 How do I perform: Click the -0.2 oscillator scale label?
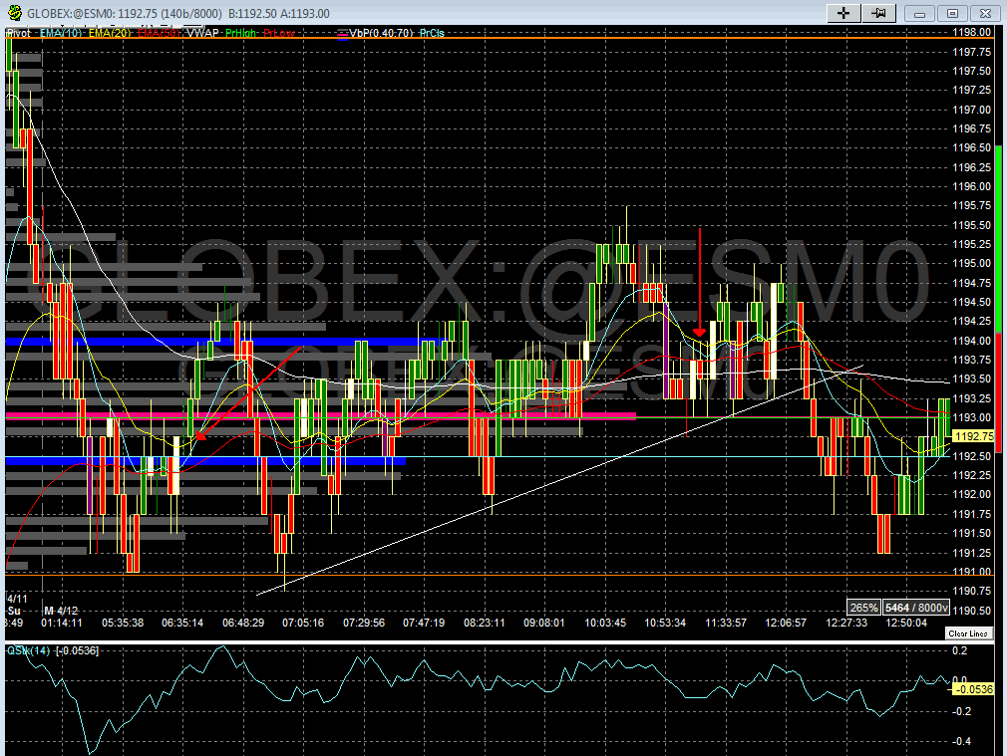(961, 711)
